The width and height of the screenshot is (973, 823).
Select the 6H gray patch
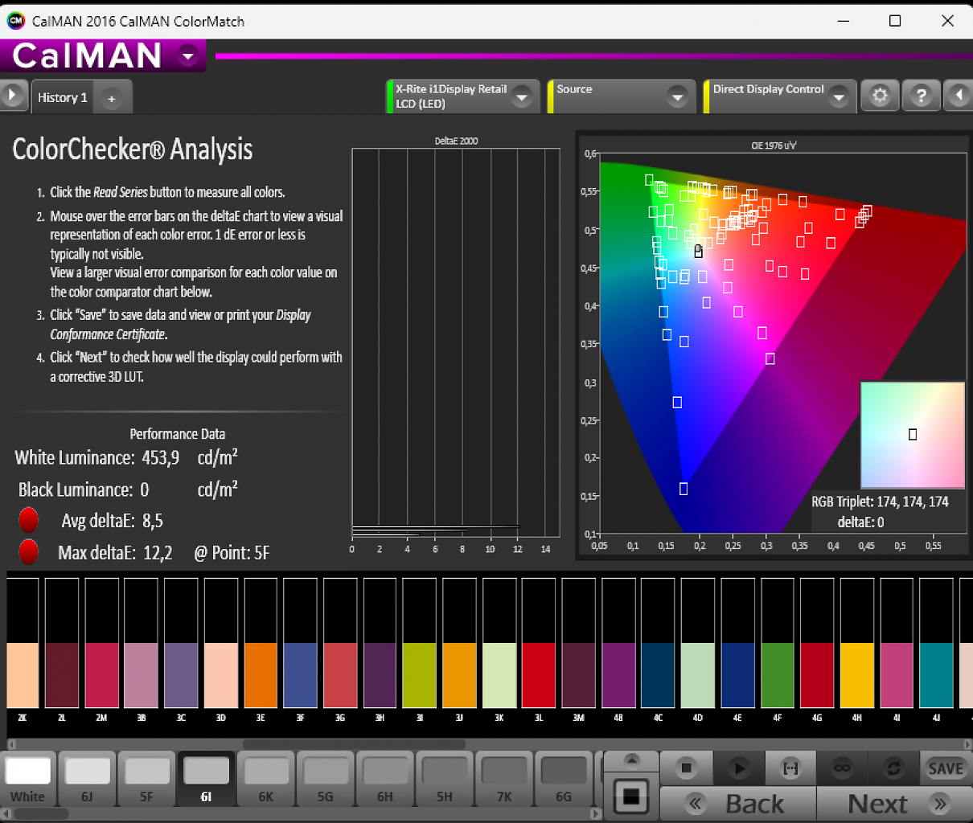[x=385, y=779]
